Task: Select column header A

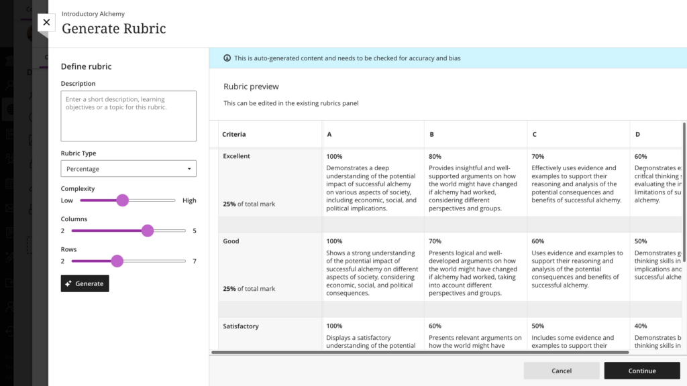Action: (329, 134)
